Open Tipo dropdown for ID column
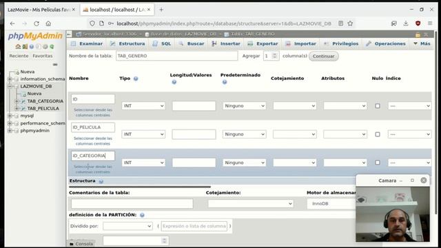The width and height of the screenshot is (441, 248). click(x=143, y=106)
